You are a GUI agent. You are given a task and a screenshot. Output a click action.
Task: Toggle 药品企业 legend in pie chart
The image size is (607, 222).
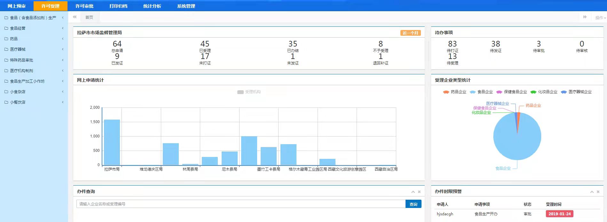[x=455, y=92]
